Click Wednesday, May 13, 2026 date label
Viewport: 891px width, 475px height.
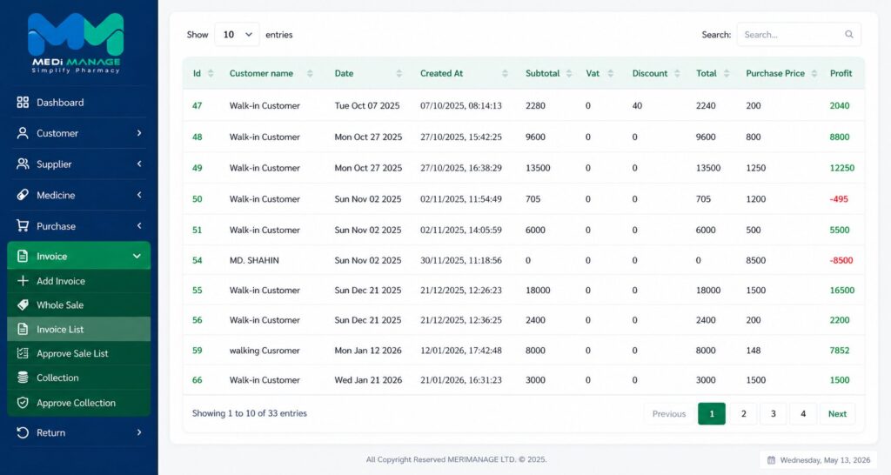point(825,459)
